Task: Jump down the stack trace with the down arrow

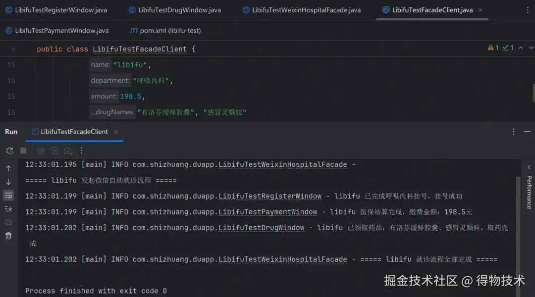Action: click(x=8, y=182)
